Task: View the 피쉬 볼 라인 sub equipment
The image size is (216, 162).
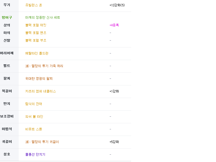Action: coord(34,117)
